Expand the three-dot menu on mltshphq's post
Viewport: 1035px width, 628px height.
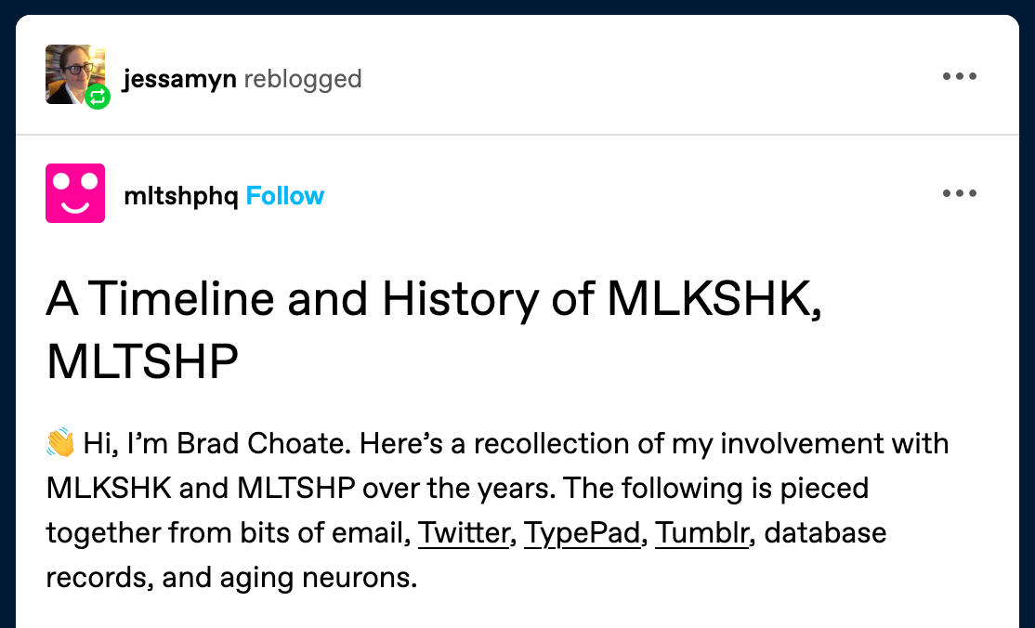click(960, 194)
